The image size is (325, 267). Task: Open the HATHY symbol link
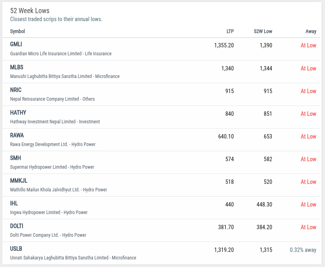point(18,113)
